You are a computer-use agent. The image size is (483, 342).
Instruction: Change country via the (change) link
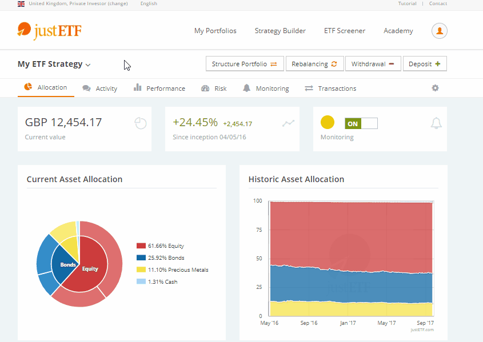119,3
